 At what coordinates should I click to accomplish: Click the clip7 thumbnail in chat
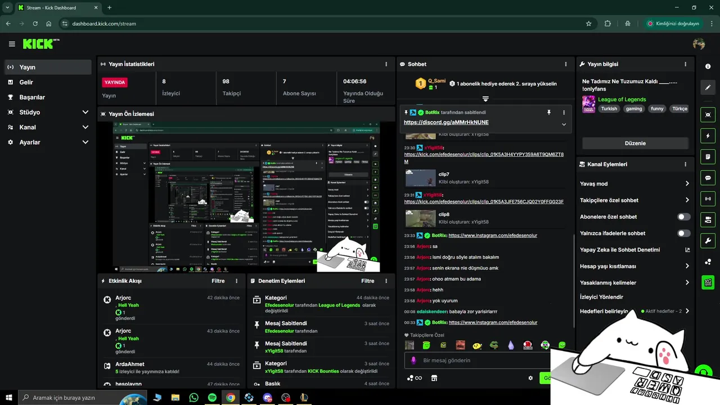pyautogui.click(x=420, y=178)
